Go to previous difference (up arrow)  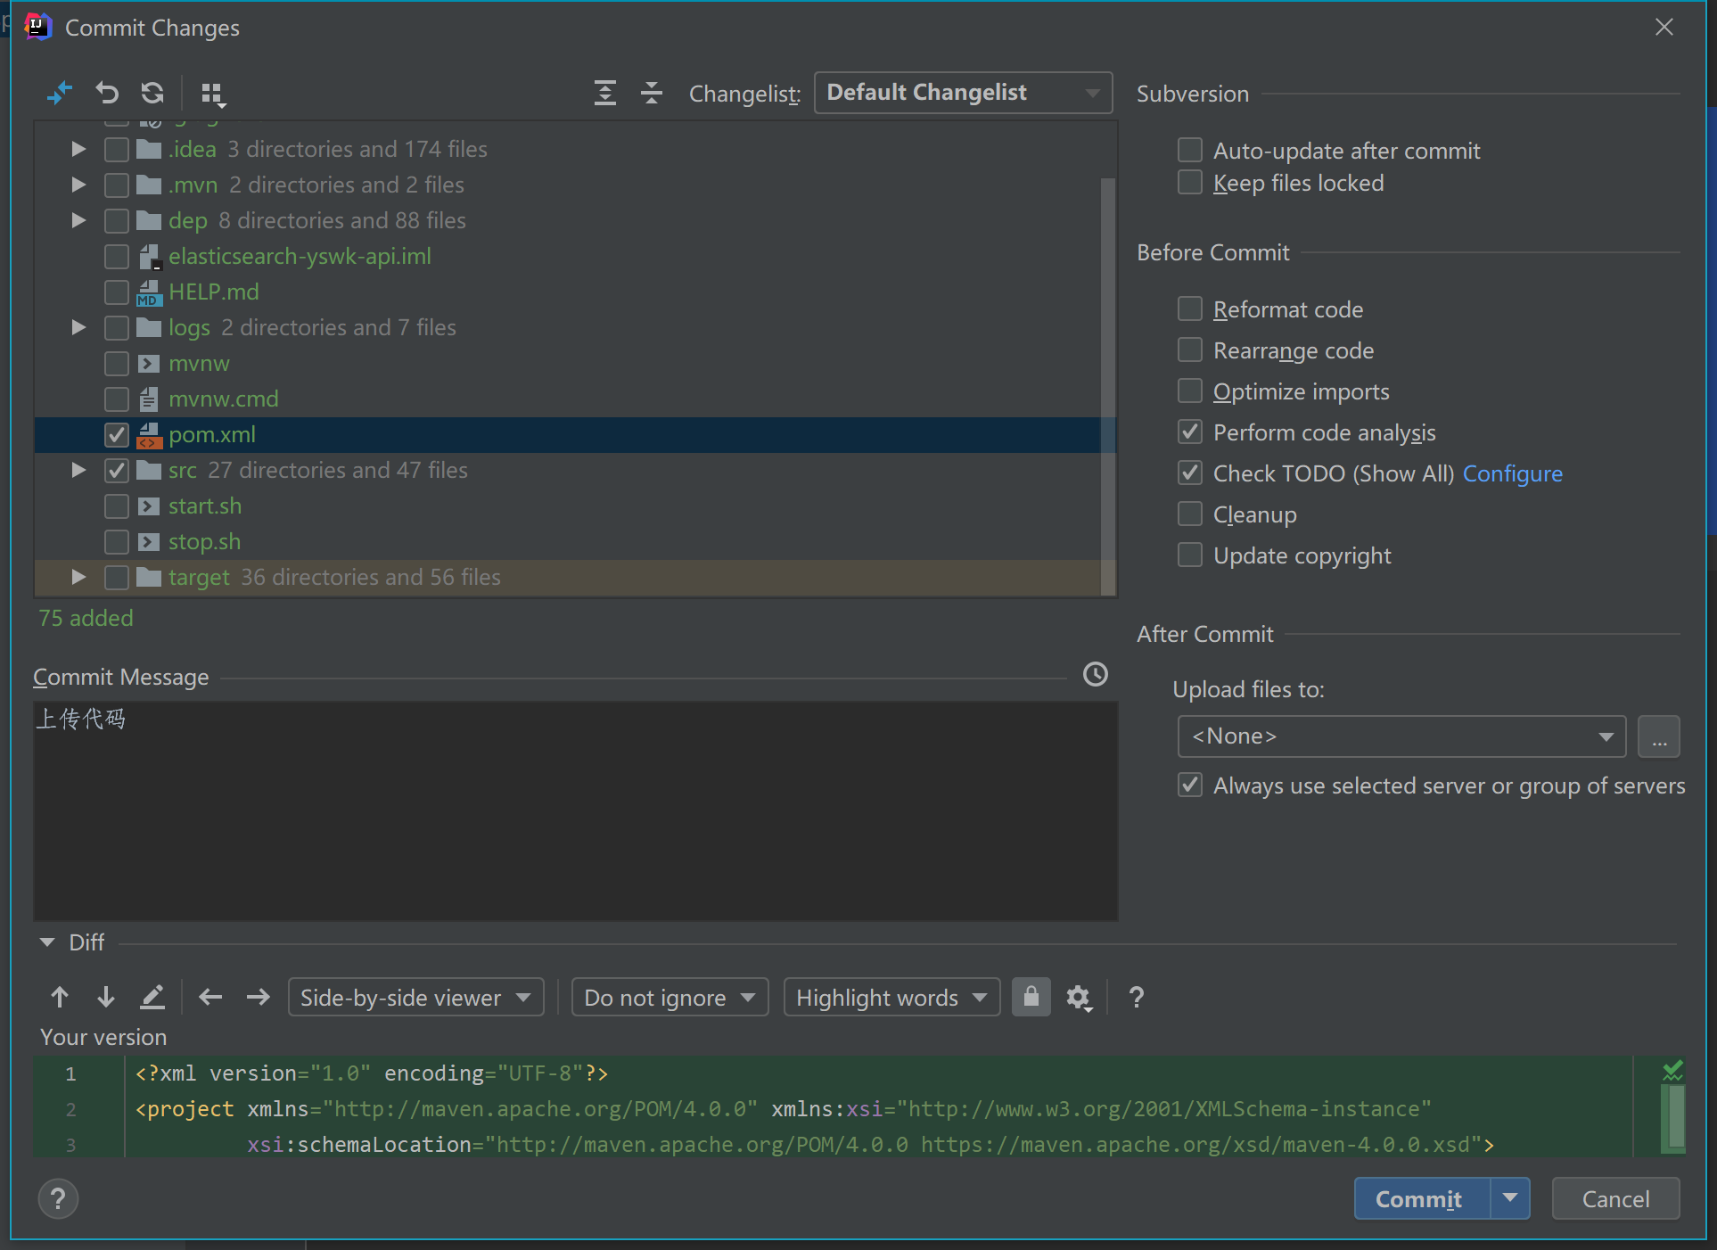click(x=60, y=997)
